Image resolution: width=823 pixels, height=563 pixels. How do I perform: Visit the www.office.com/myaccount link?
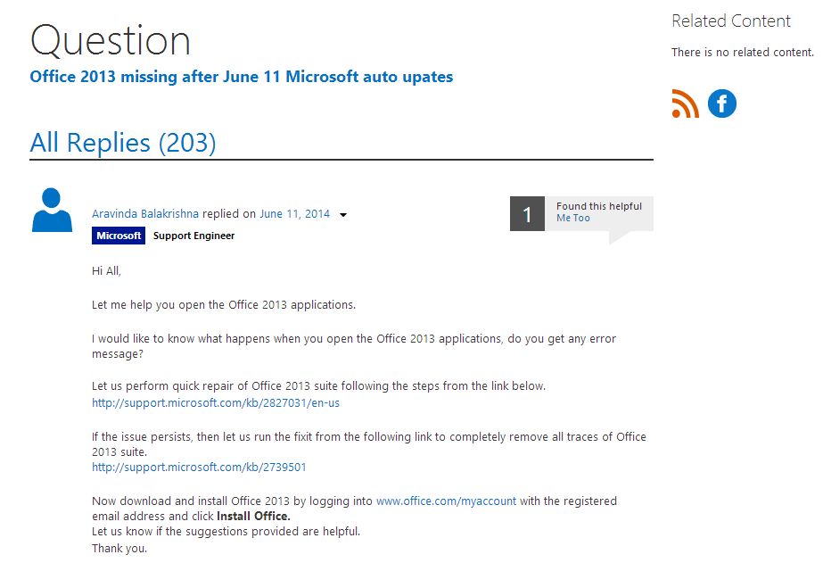[x=446, y=501]
